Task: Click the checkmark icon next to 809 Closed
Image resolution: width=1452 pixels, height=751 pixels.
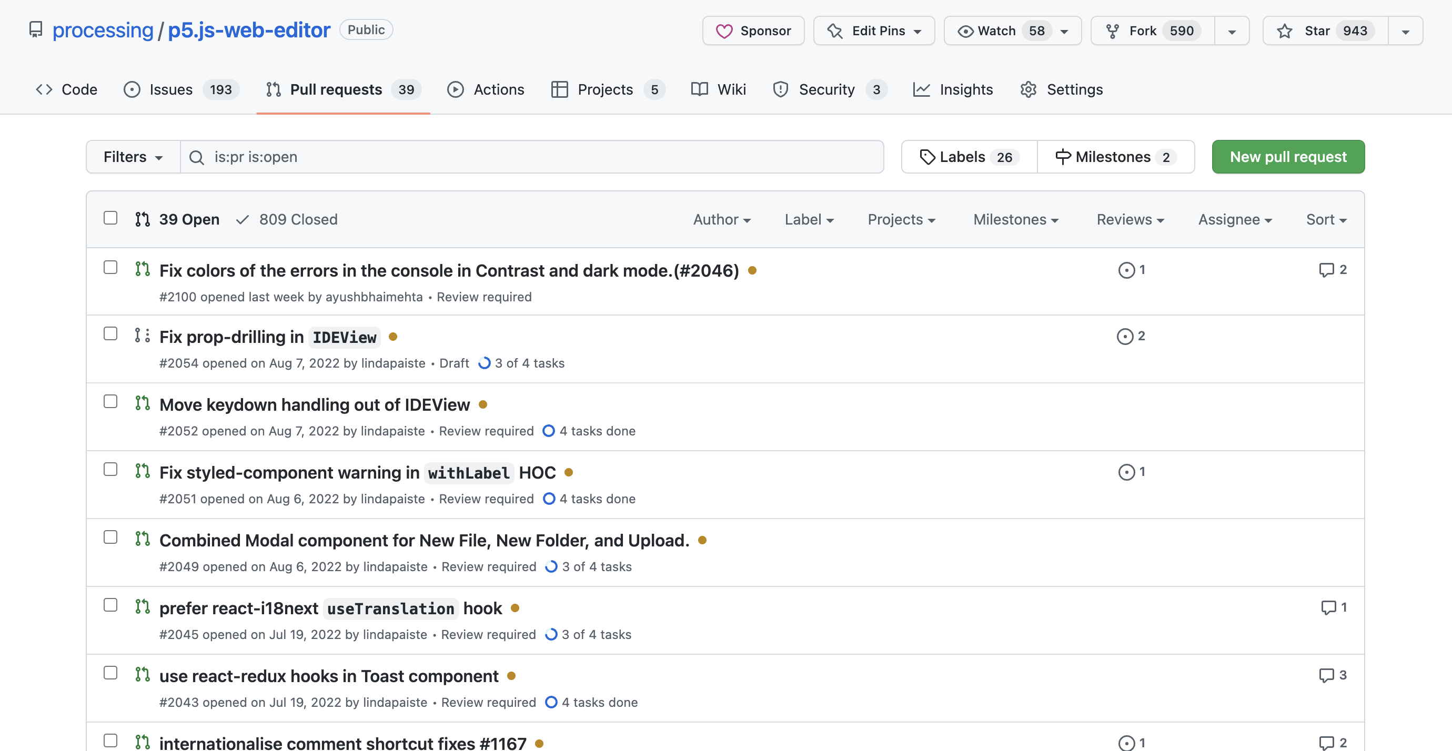Action: pyautogui.click(x=243, y=220)
